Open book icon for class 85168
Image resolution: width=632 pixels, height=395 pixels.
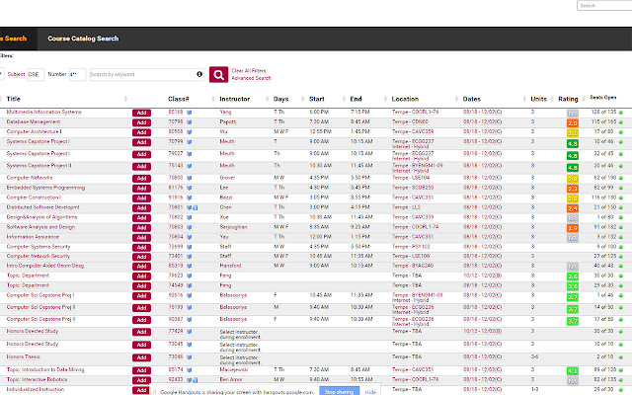pyautogui.click(x=189, y=113)
